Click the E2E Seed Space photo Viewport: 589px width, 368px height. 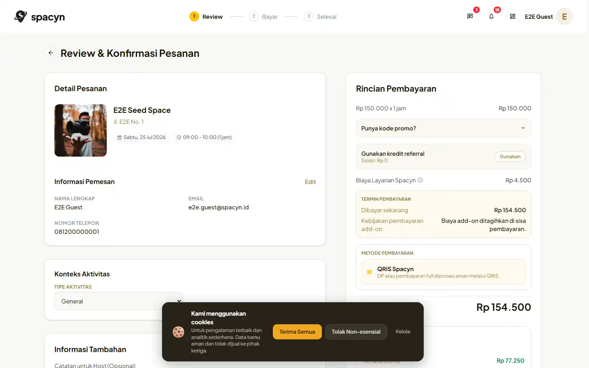(x=81, y=130)
